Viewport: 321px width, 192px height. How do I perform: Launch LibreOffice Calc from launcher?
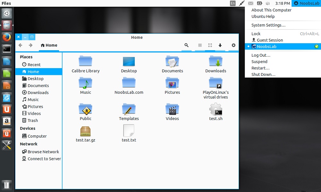6,74
